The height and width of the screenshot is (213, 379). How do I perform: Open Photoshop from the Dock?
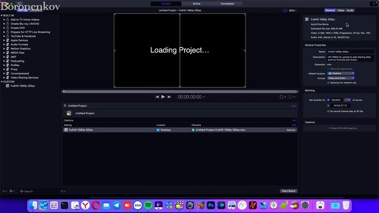click(x=211, y=205)
